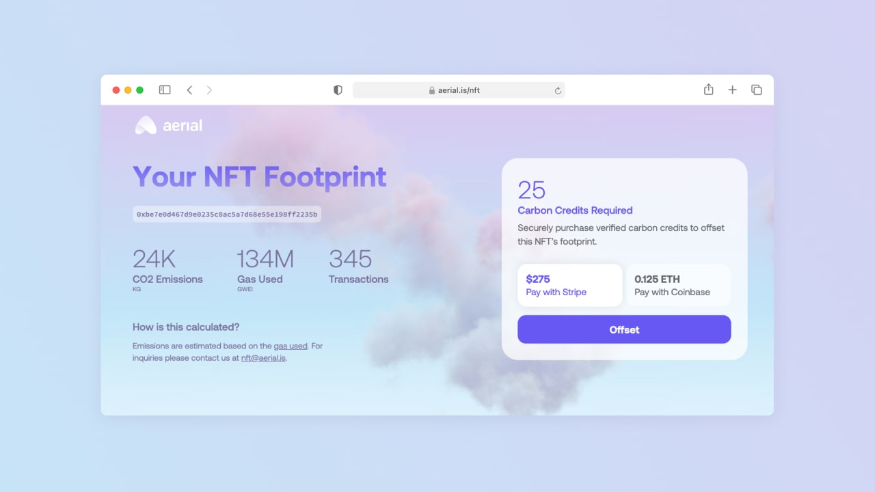Open a new tab with plus icon

click(732, 90)
